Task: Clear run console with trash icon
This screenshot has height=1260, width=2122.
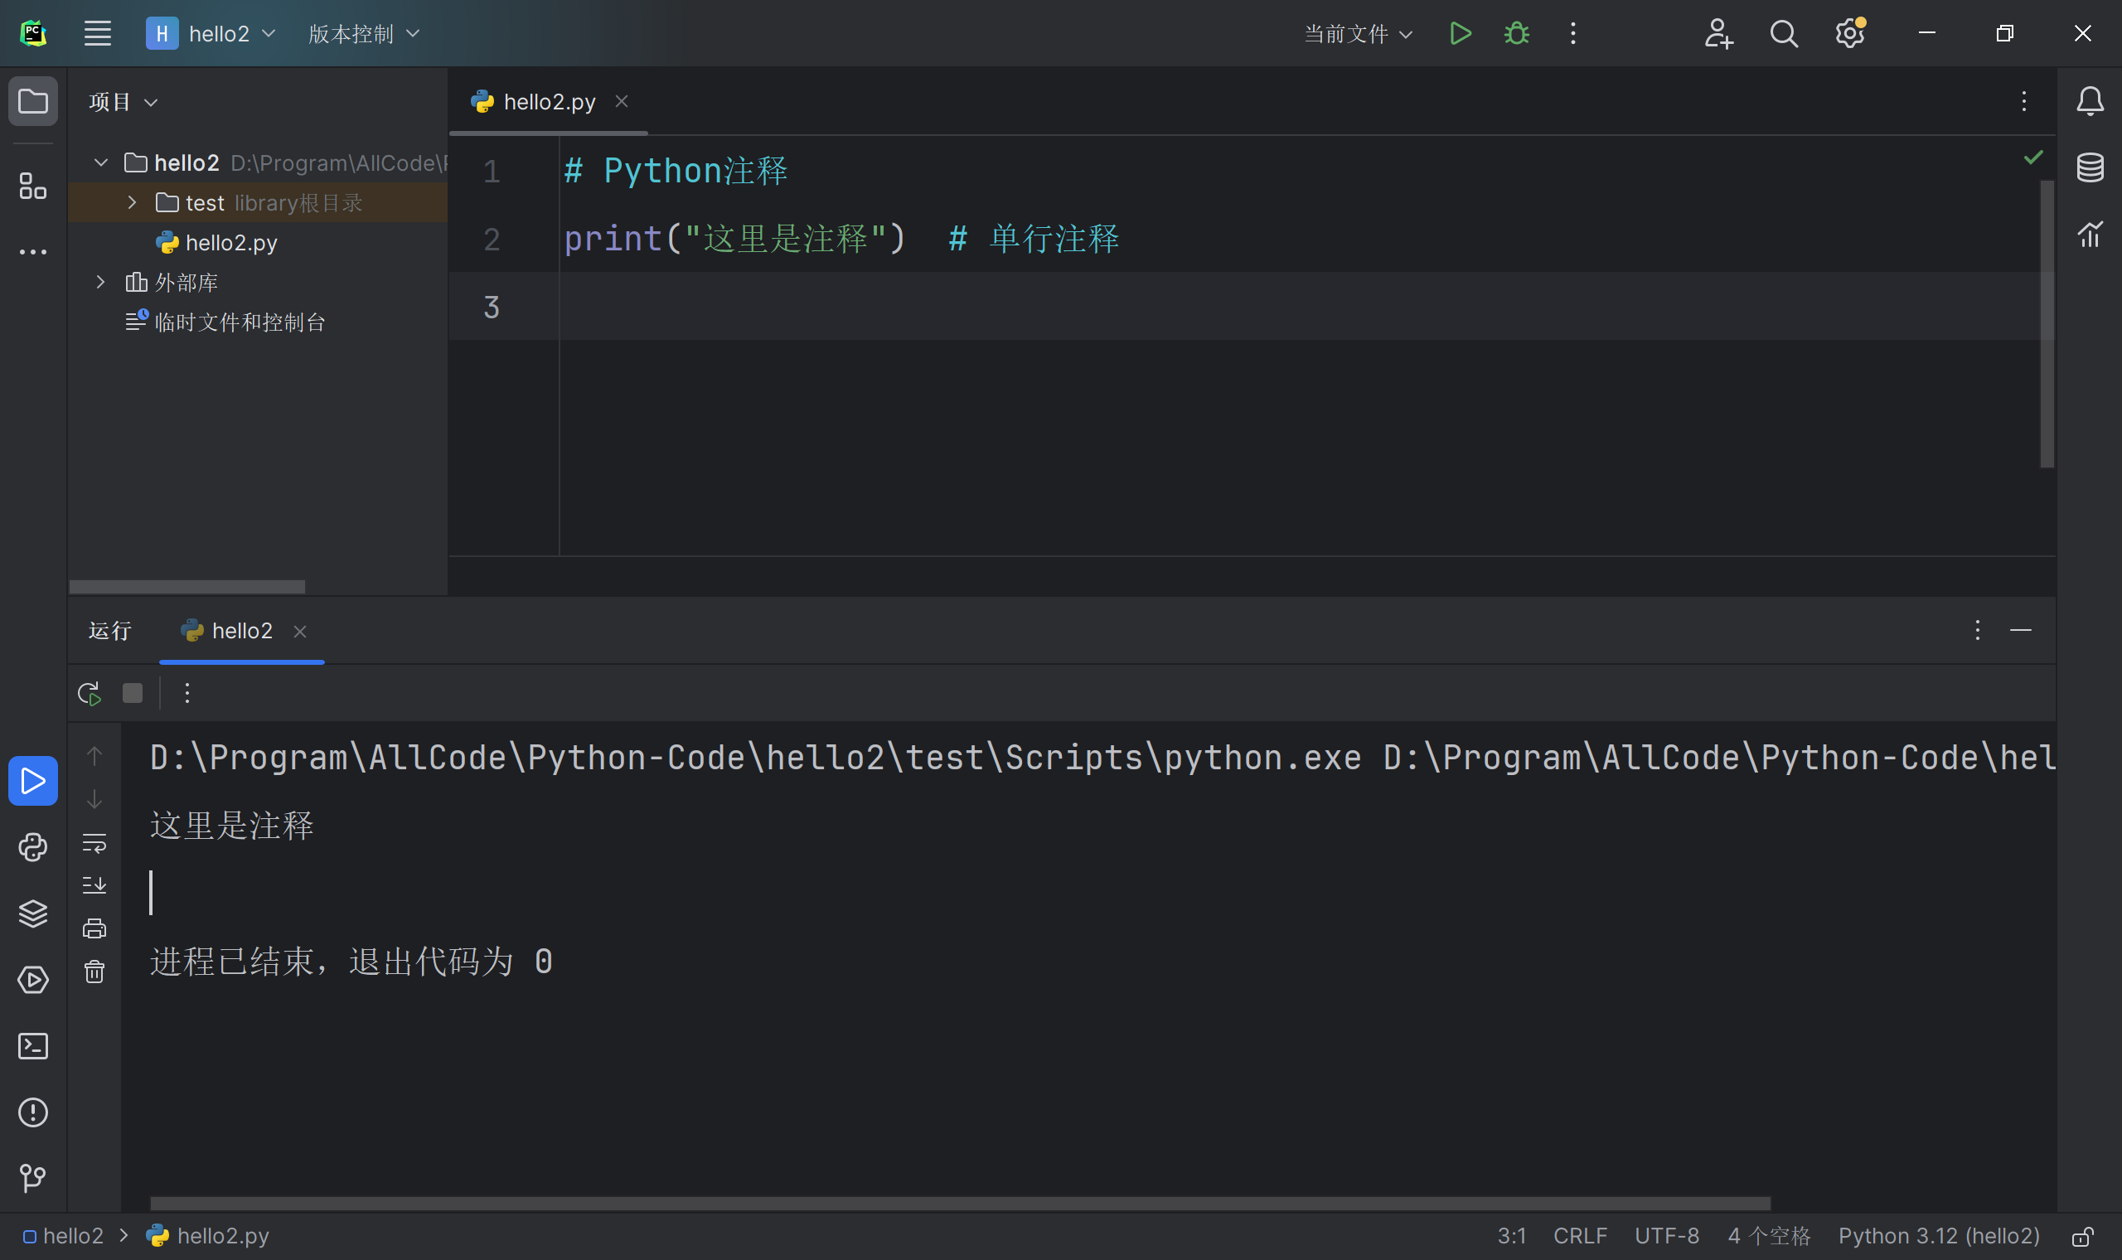Action: pos(94,972)
